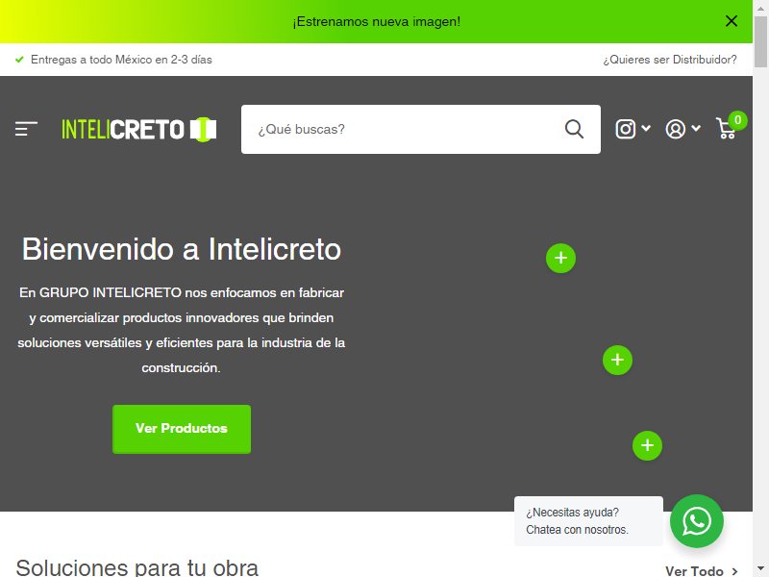The height and width of the screenshot is (577, 769).
Task: Click the Entregas a todo México text
Action: [121, 60]
